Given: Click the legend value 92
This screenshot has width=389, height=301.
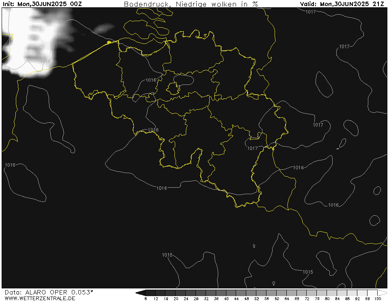Looking at the screenshot, I should click(x=357, y=299).
